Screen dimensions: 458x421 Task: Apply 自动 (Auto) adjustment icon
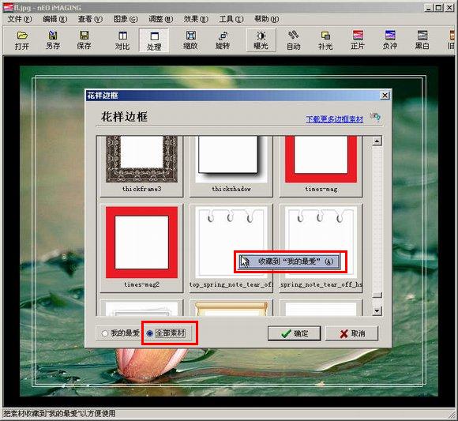pyautogui.click(x=293, y=40)
